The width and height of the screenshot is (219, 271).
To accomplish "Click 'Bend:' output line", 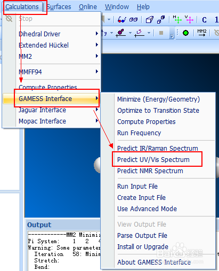I will click(x=42, y=267).
